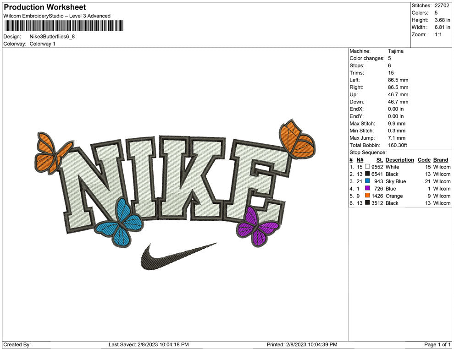Click the Colors value '5' in header

436,13
